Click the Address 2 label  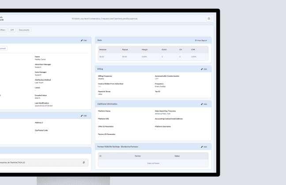(39, 123)
